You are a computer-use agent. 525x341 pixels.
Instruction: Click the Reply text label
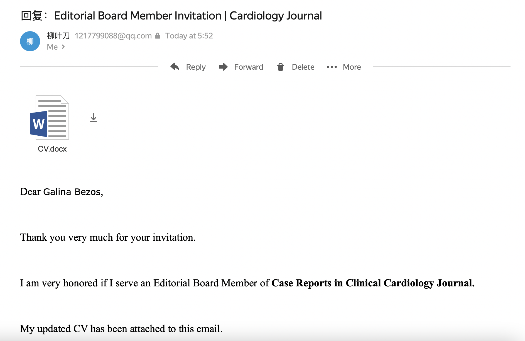coord(196,67)
